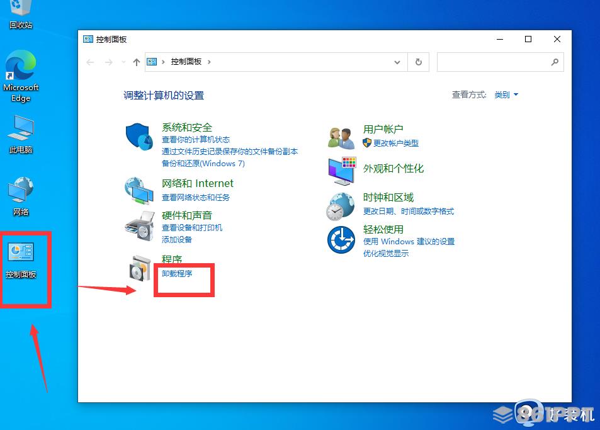Go up one level with up arrow

pyautogui.click(x=136, y=62)
